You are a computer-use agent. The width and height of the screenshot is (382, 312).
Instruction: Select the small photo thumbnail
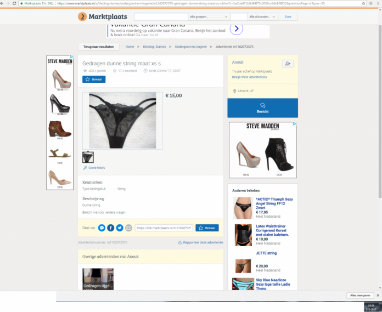pos(88,157)
